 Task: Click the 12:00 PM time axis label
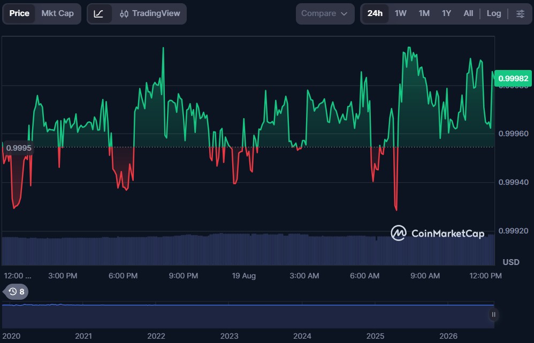click(x=485, y=276)
